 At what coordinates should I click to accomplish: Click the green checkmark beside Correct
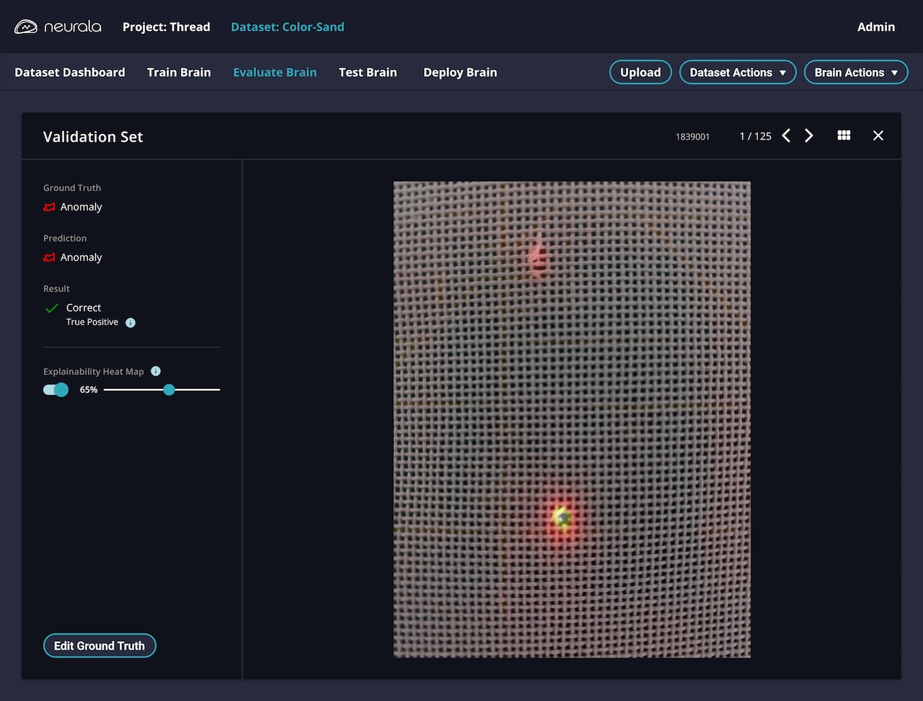tap(50, 308)
